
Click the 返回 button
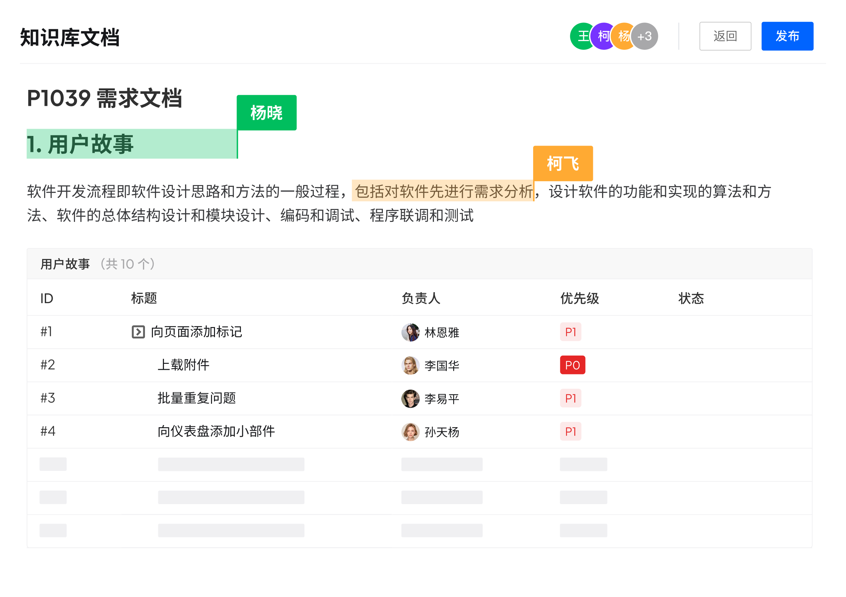tap(725, 36)
